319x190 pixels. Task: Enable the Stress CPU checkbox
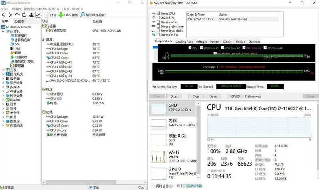pos(158,13)
